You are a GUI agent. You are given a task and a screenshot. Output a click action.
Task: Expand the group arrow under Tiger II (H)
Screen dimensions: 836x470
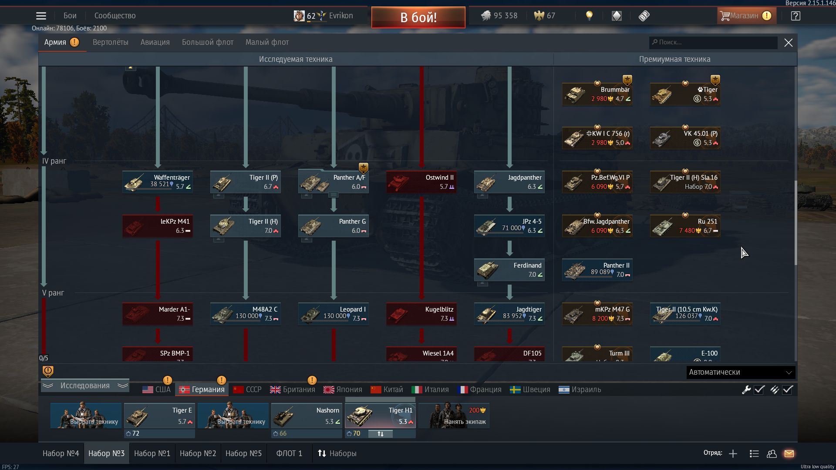click(219, 239)
